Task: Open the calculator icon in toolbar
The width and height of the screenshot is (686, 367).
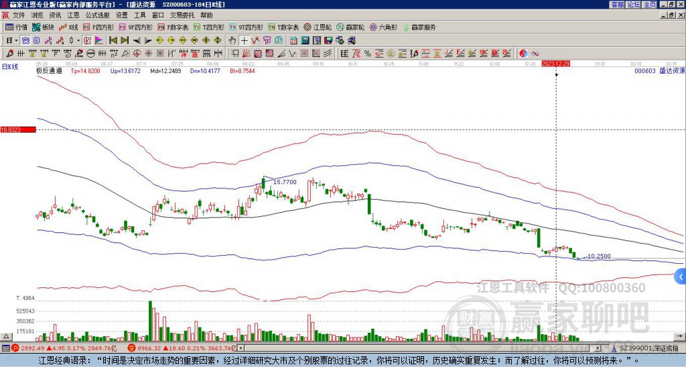Action: coord(305,41)
